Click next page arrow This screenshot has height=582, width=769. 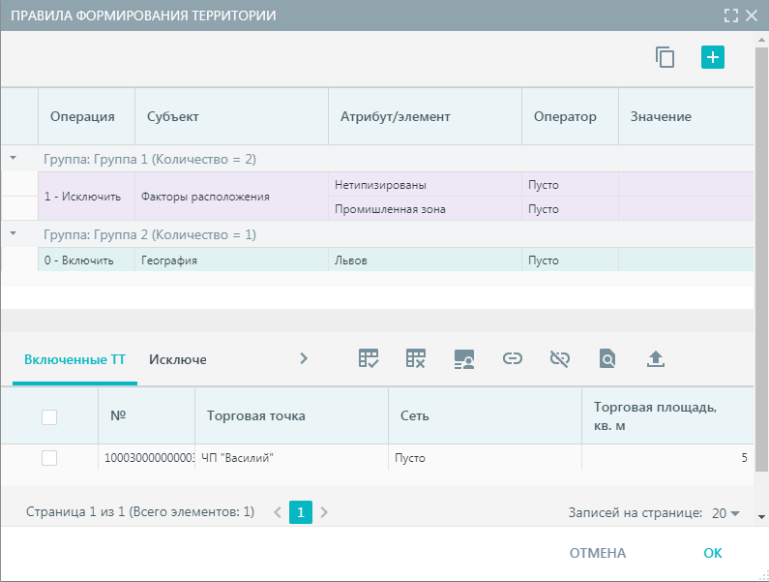(324, 512)
